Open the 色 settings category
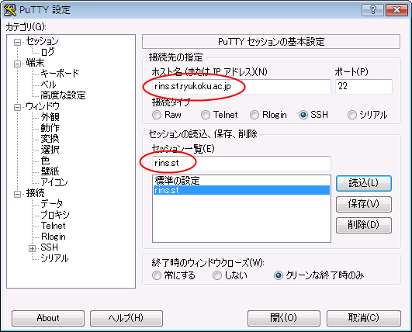 pos(45,161)
